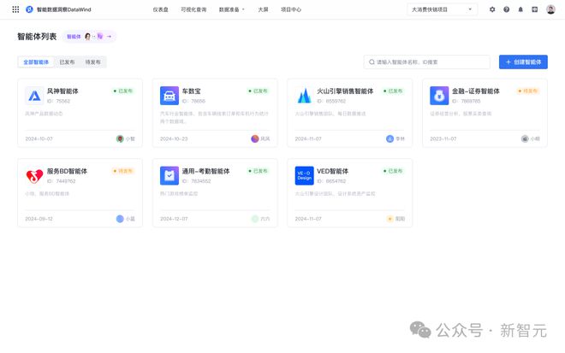Click creator avatar on 金融-证券智能体 card
The height and width of the screenshot is (353, 565).
[525, 139]
